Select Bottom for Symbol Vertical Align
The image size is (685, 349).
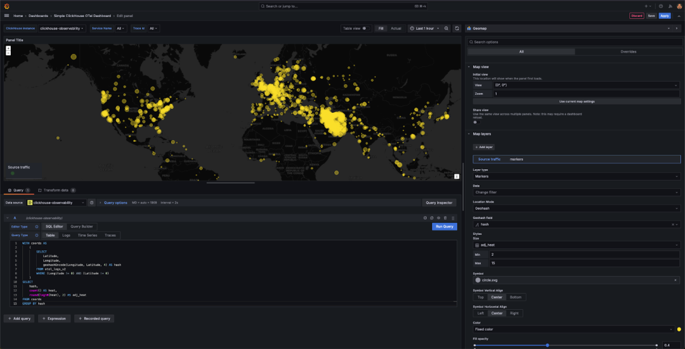[x=516, y=297]
